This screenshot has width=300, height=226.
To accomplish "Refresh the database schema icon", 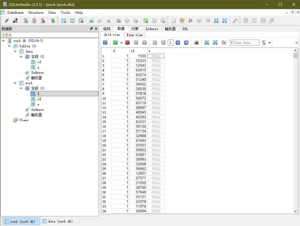I will pyautogui.click(x=53, y=21).
